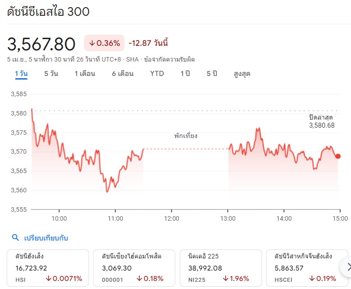Open the ดัชนีฮั่งเส็ง HSI card

click(x=48, y=268)
